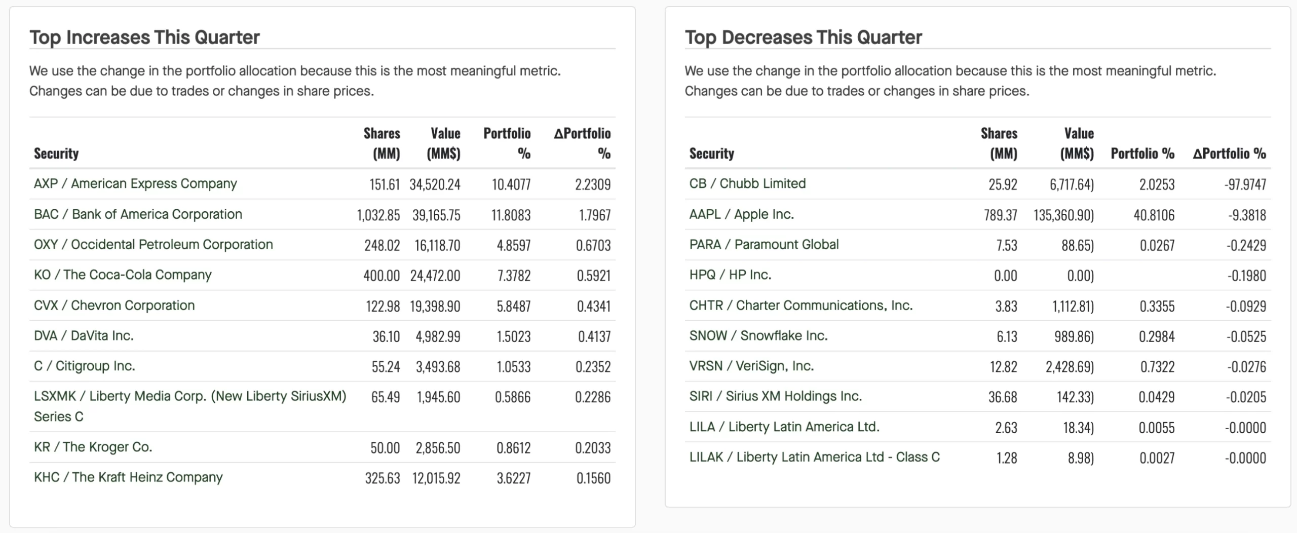1297x533 pixels.
Task: Open VRSN VeriSign, Inc. link
Action: [751, 366]
